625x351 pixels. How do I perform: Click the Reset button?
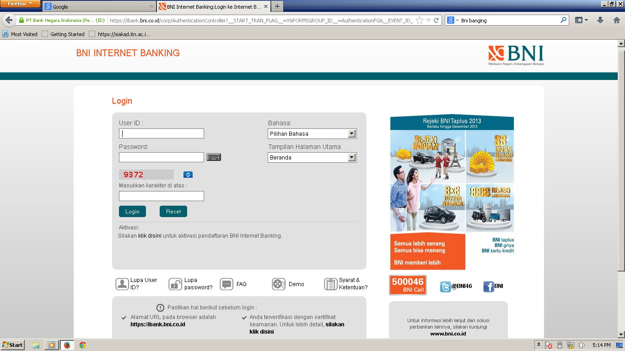(173, 212)
